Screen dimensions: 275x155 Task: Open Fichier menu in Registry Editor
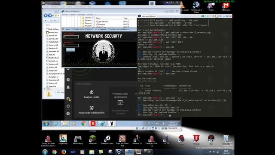click(x=65, y=15)
